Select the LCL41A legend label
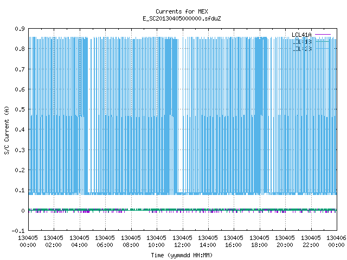347x260 pixels. click(x=301, y=35)
